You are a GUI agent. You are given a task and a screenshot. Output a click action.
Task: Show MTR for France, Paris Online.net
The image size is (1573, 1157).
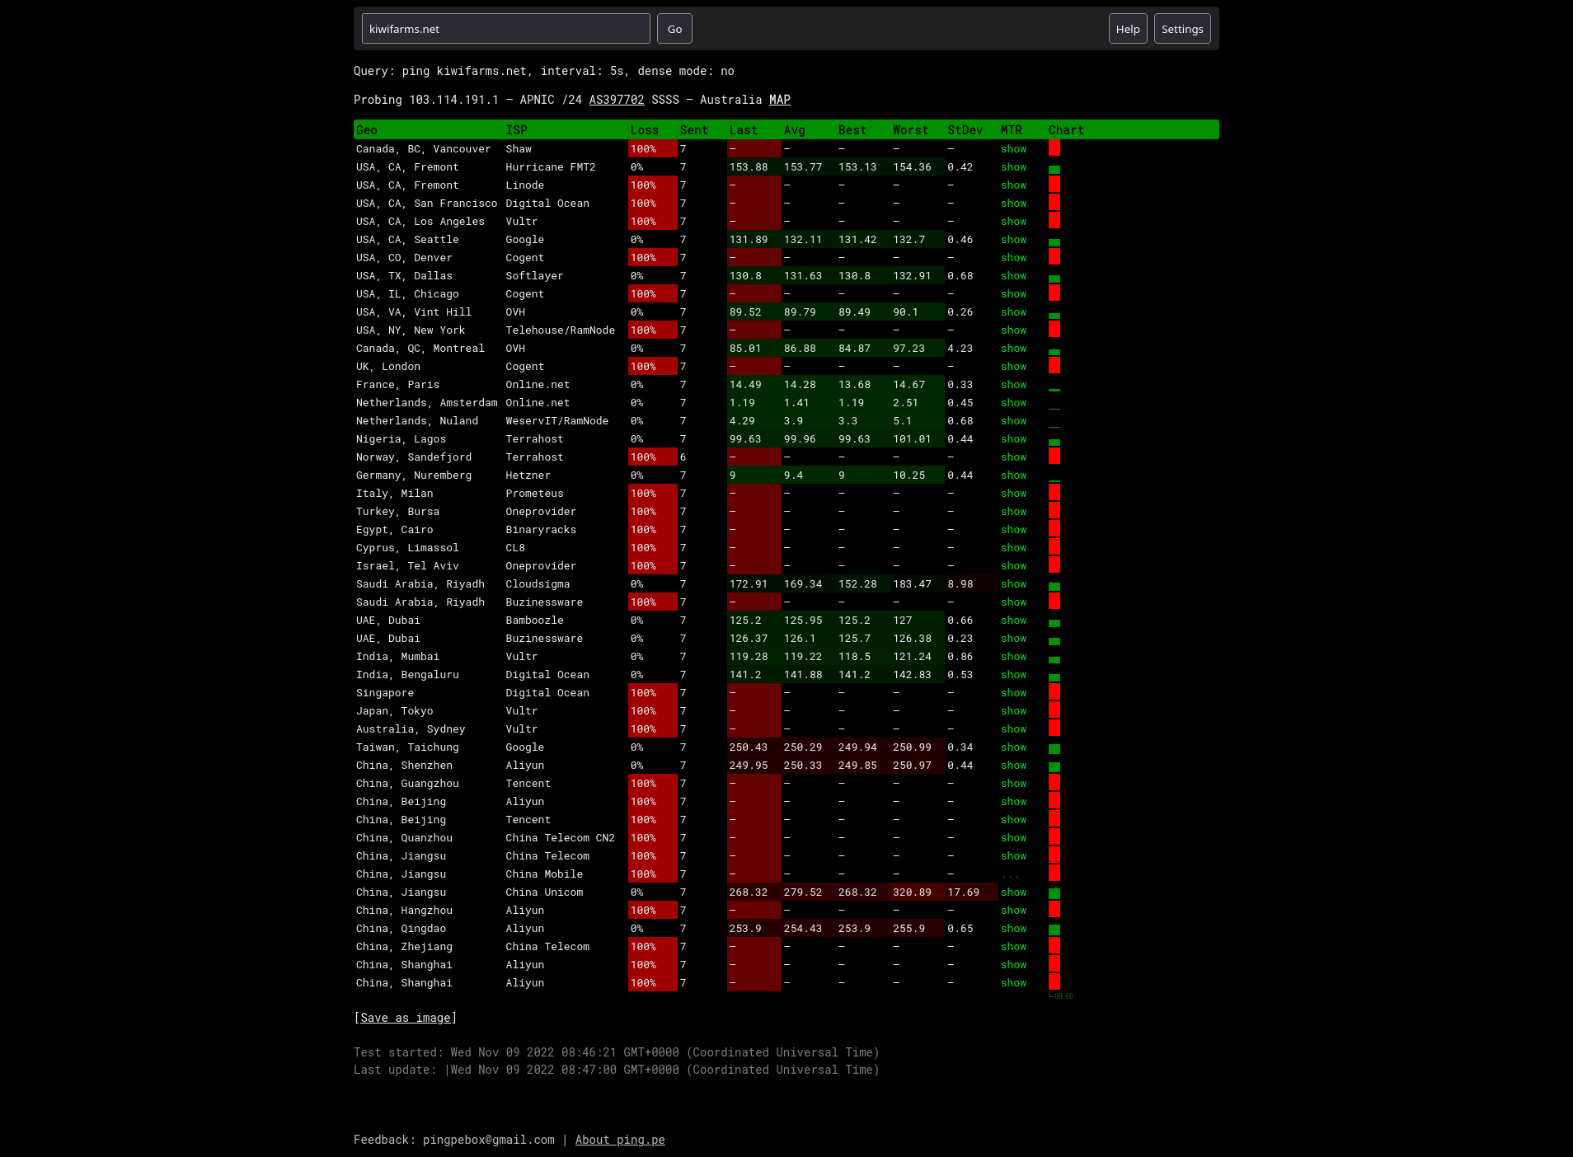pyautogui.click(x=1013, y=385)
